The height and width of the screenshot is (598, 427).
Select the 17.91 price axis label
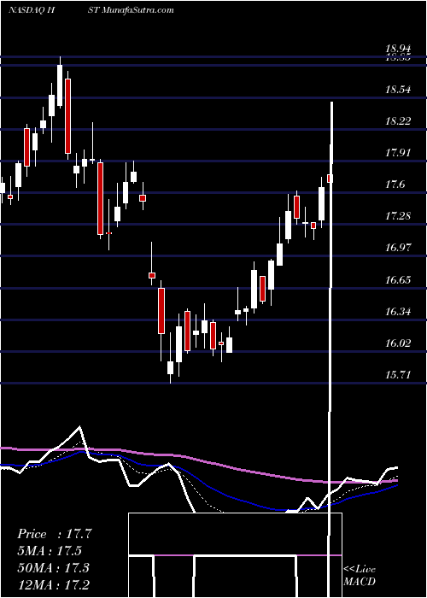coord(399,153)
